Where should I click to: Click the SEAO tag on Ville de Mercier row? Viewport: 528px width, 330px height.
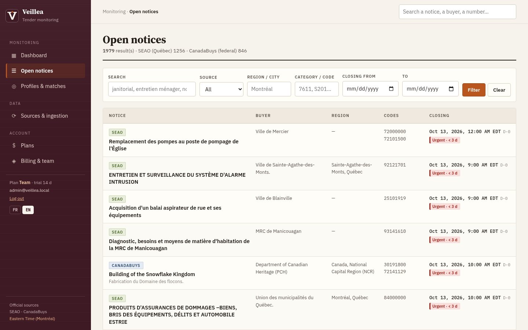[117, 132]
